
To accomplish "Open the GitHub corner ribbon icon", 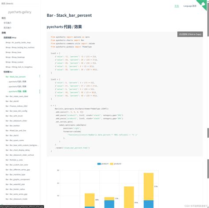I will coord(203,4).
